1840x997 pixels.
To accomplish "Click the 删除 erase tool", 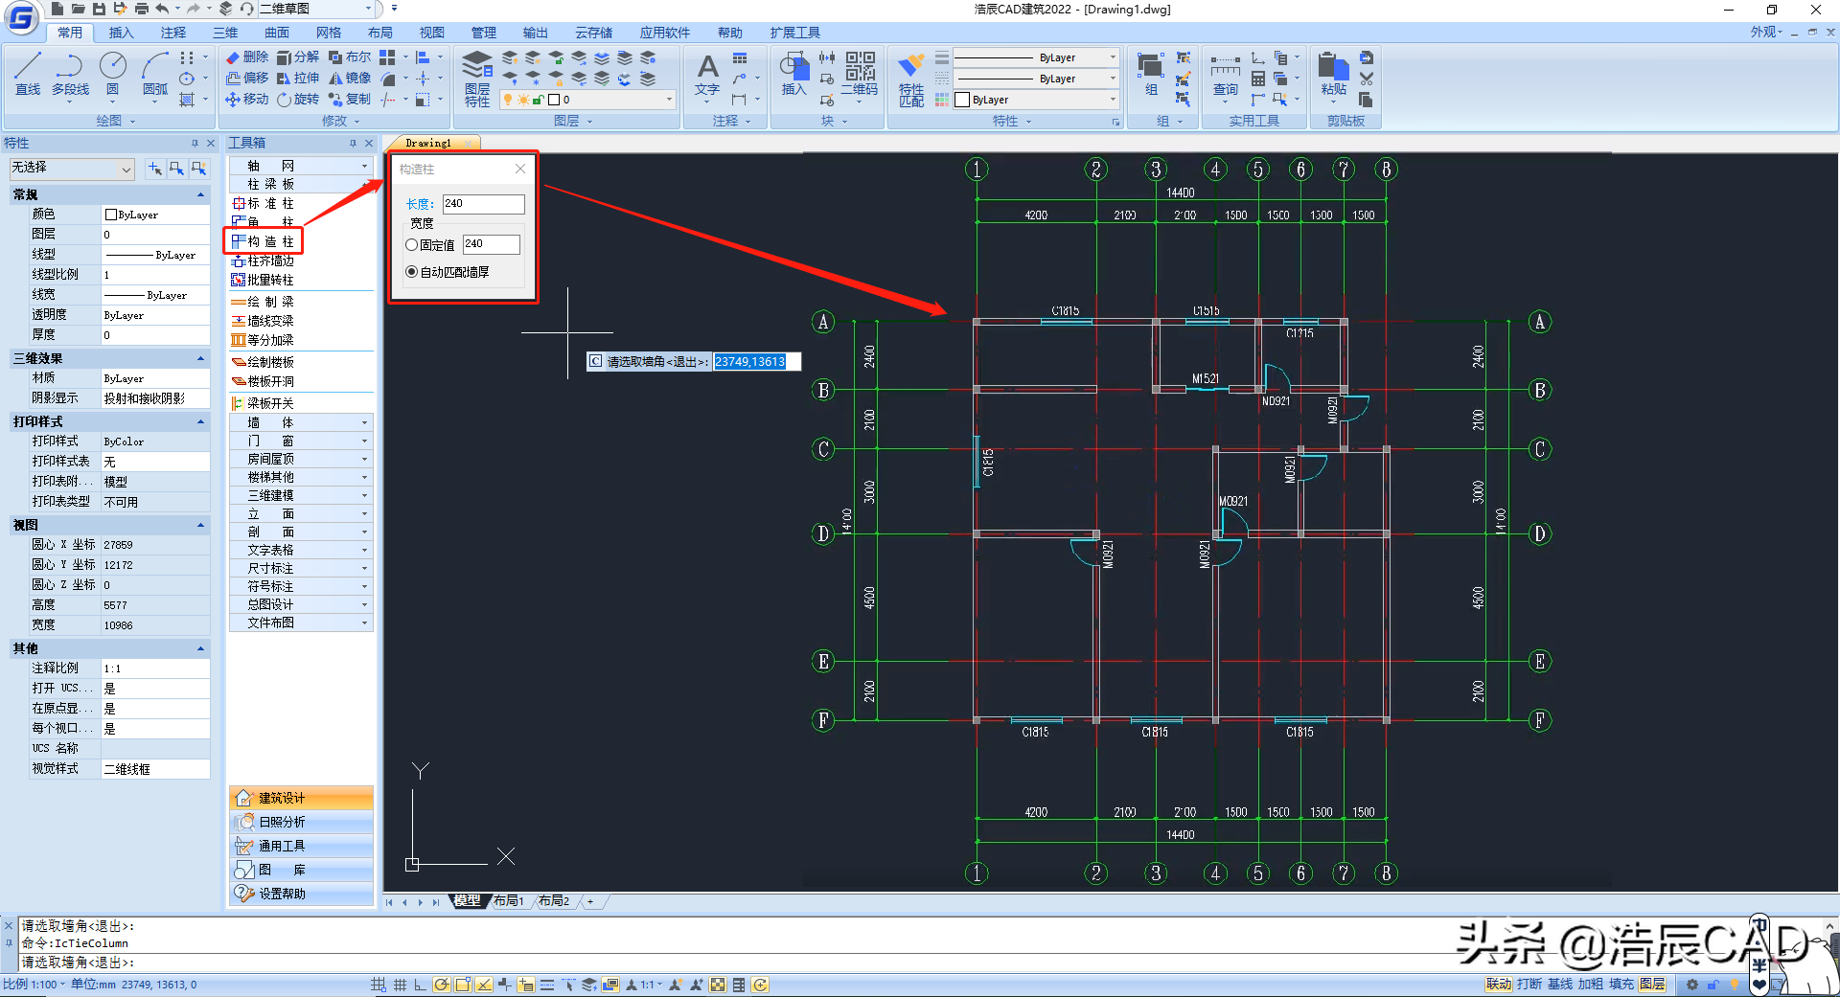I will (247, 57).
